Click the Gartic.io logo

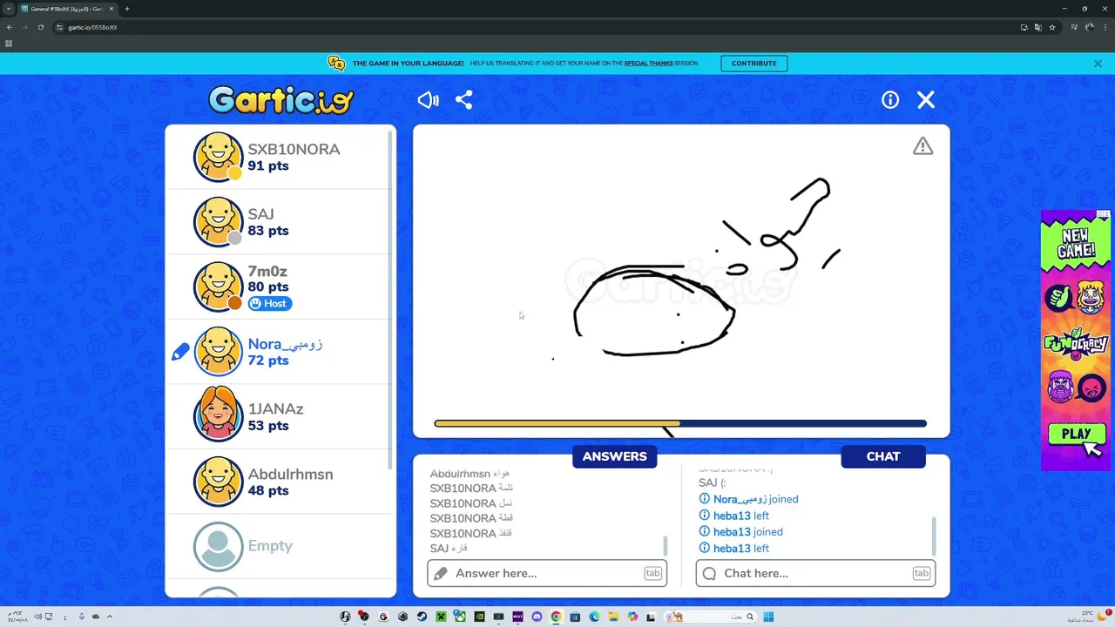pyautogui.click(x=280, y=100)
